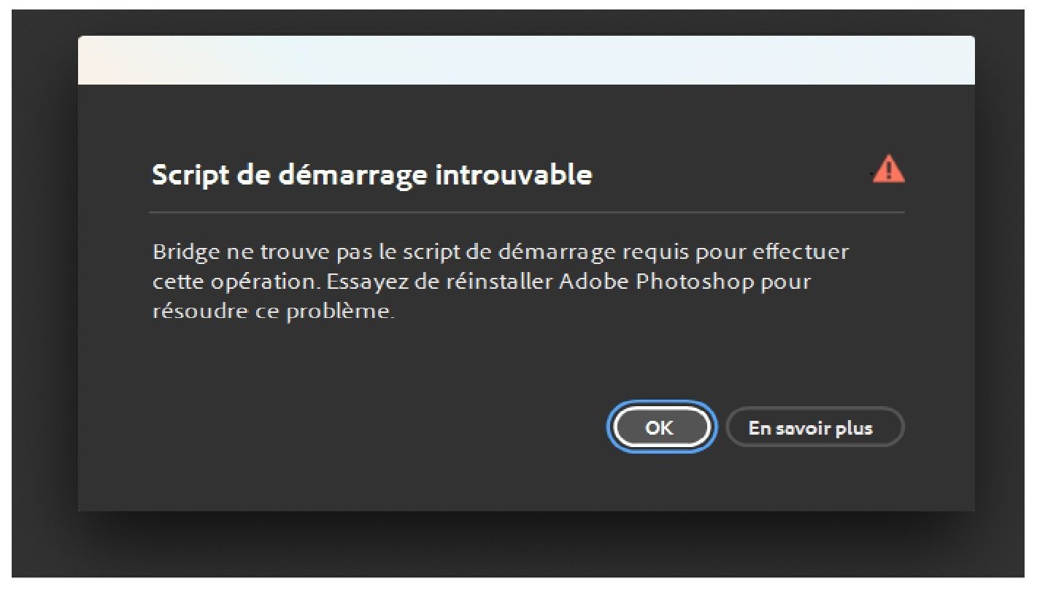Open the En savoir plus link button
This screenshot has height=590, width=1037.
pyautogui.click(x=814, y=428)
